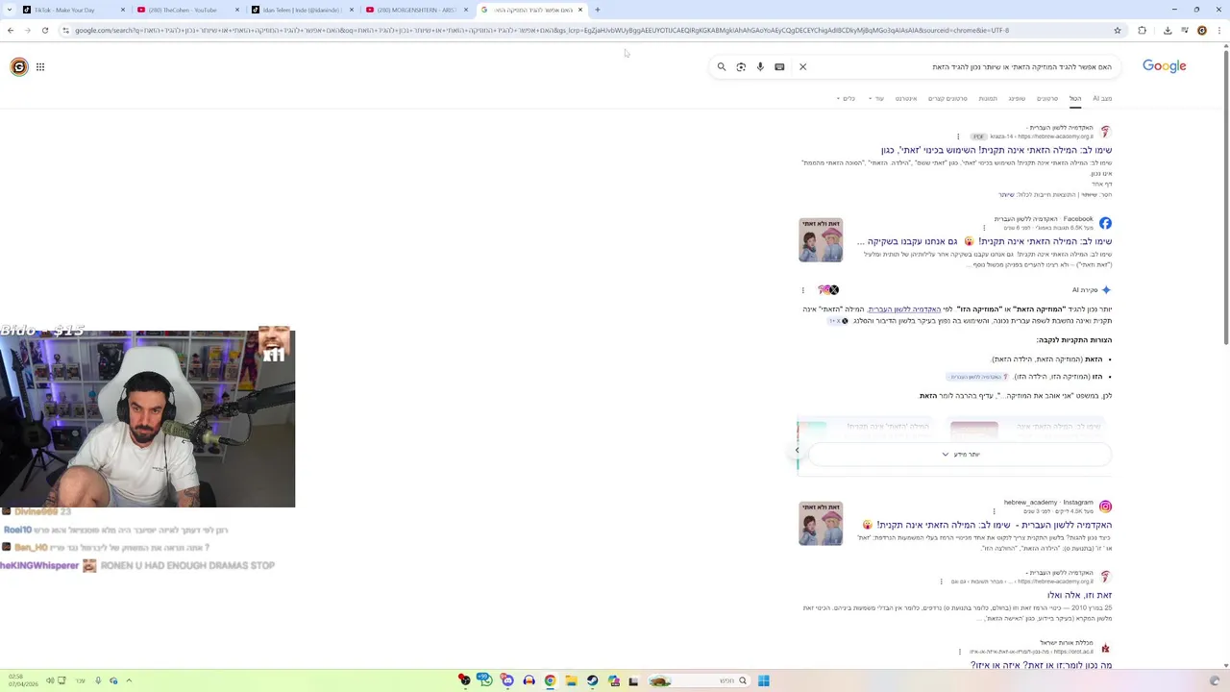Viewport: 1230px width, 692px height.
Task: Switch to MORGENSHTERN YouTube tab
Action: (415, 10)
